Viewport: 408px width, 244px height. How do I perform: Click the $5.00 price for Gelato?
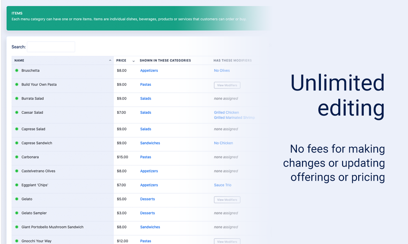(x=122, y=199)
